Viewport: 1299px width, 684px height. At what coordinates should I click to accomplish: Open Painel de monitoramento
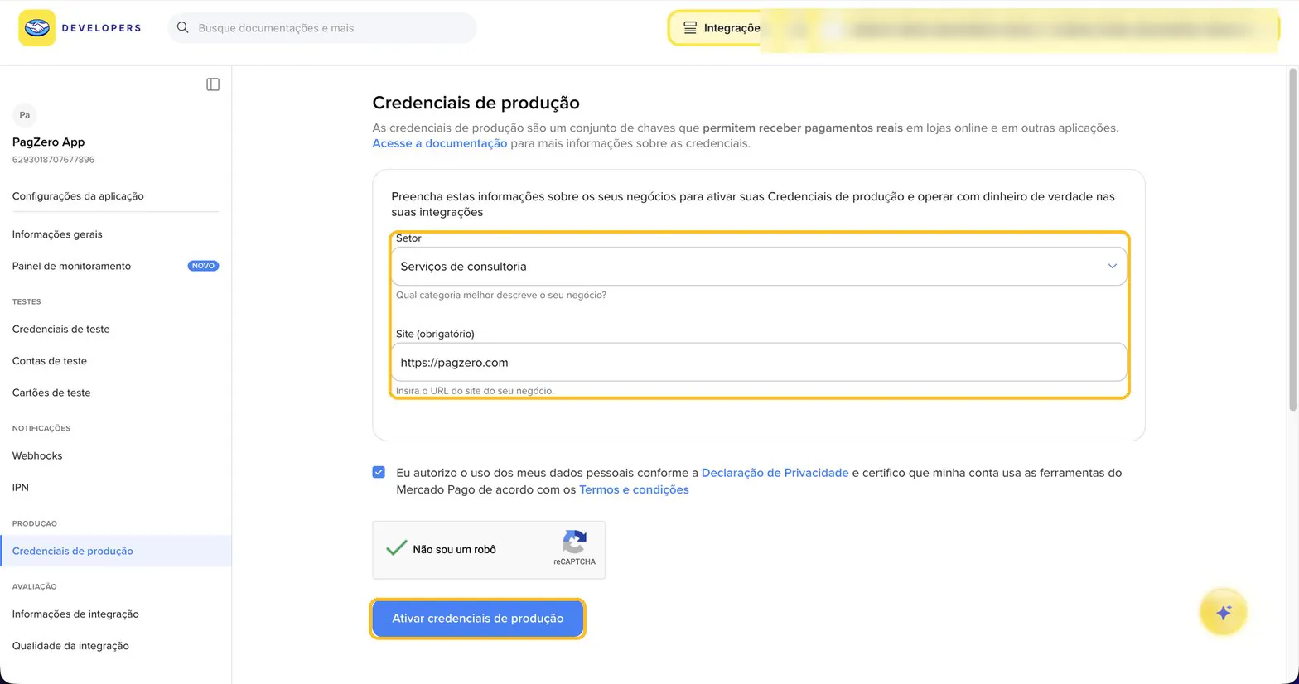[71, 266]
